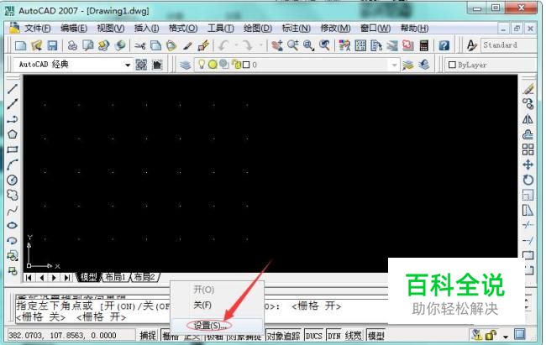546x345 pixels.
Task: Open the status bar tray menu arrow
Action: point(506,337)
